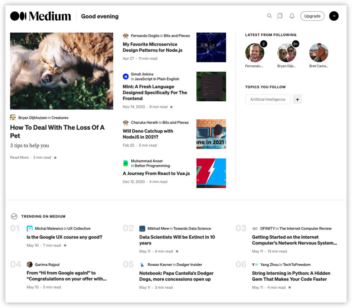Open the search icon
The image size is (352, 308).
click(x=270, y=16)
